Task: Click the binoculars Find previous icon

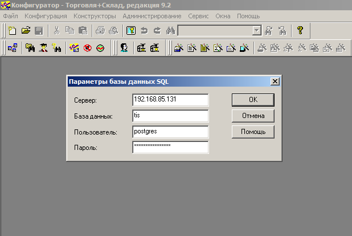Action: 282,30
